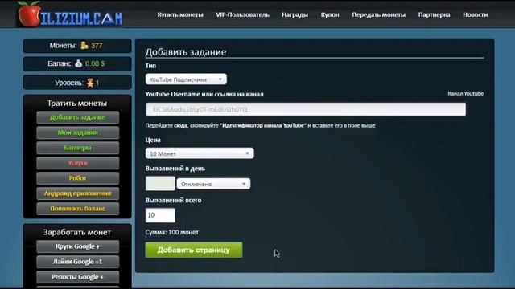515x289 pixels.
Task: Click the Выполнений всего field with 10
Action: pyautogui.click(x=160, y=215)
